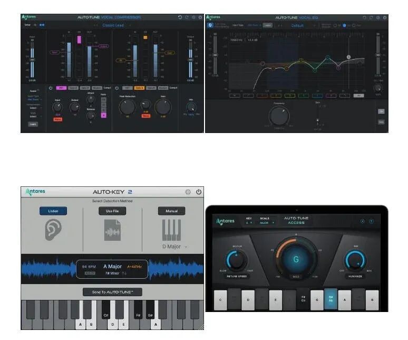Click the Learn button in Vocal Compressor

pyautogui.click(x=33, y=124)
